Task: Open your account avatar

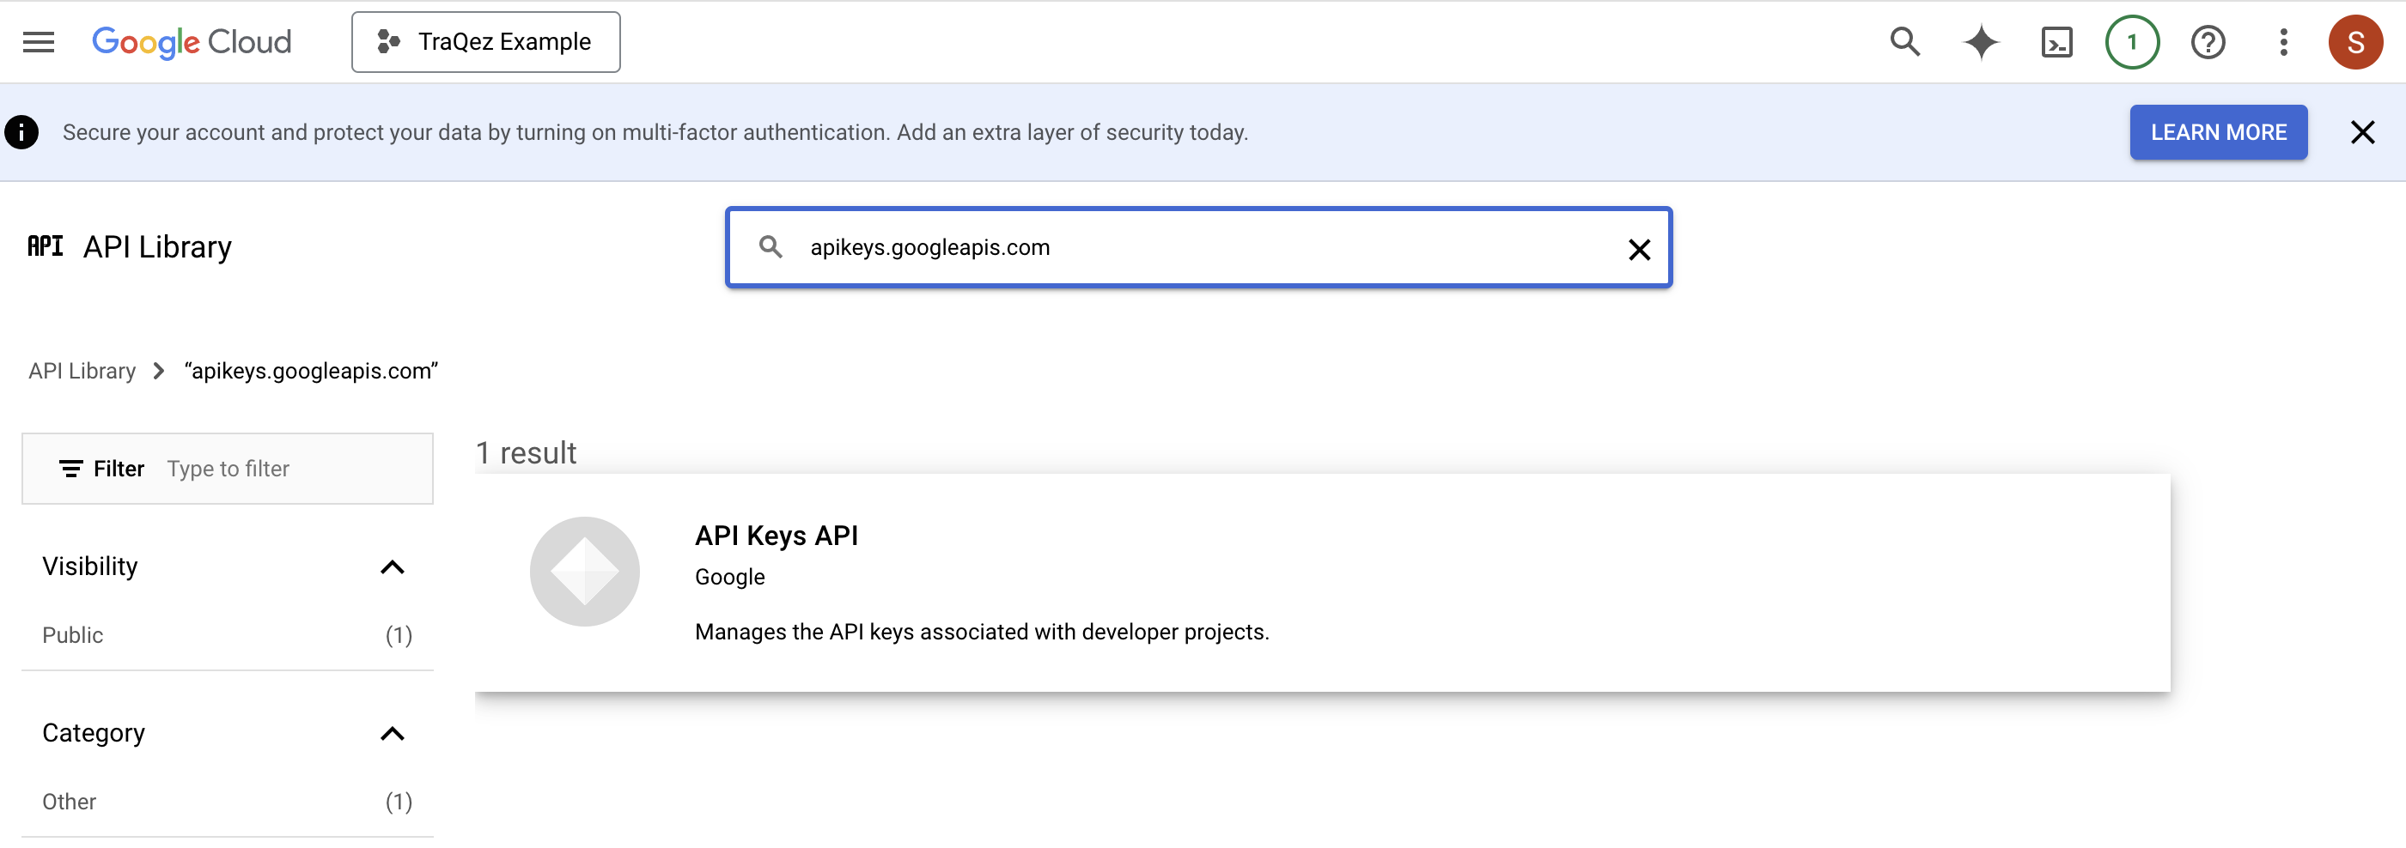Action: pyautogui.click(x=2355, y=41)
